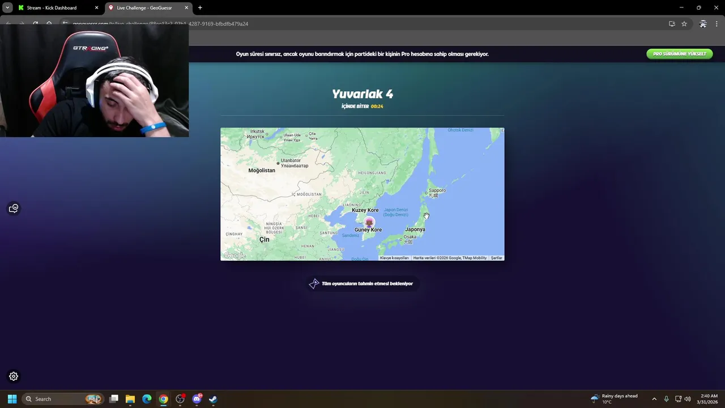Launch Microsoft Edge from the taskbar
The image size is (725, 408).
pyautogui.click(x=147, y=399)
